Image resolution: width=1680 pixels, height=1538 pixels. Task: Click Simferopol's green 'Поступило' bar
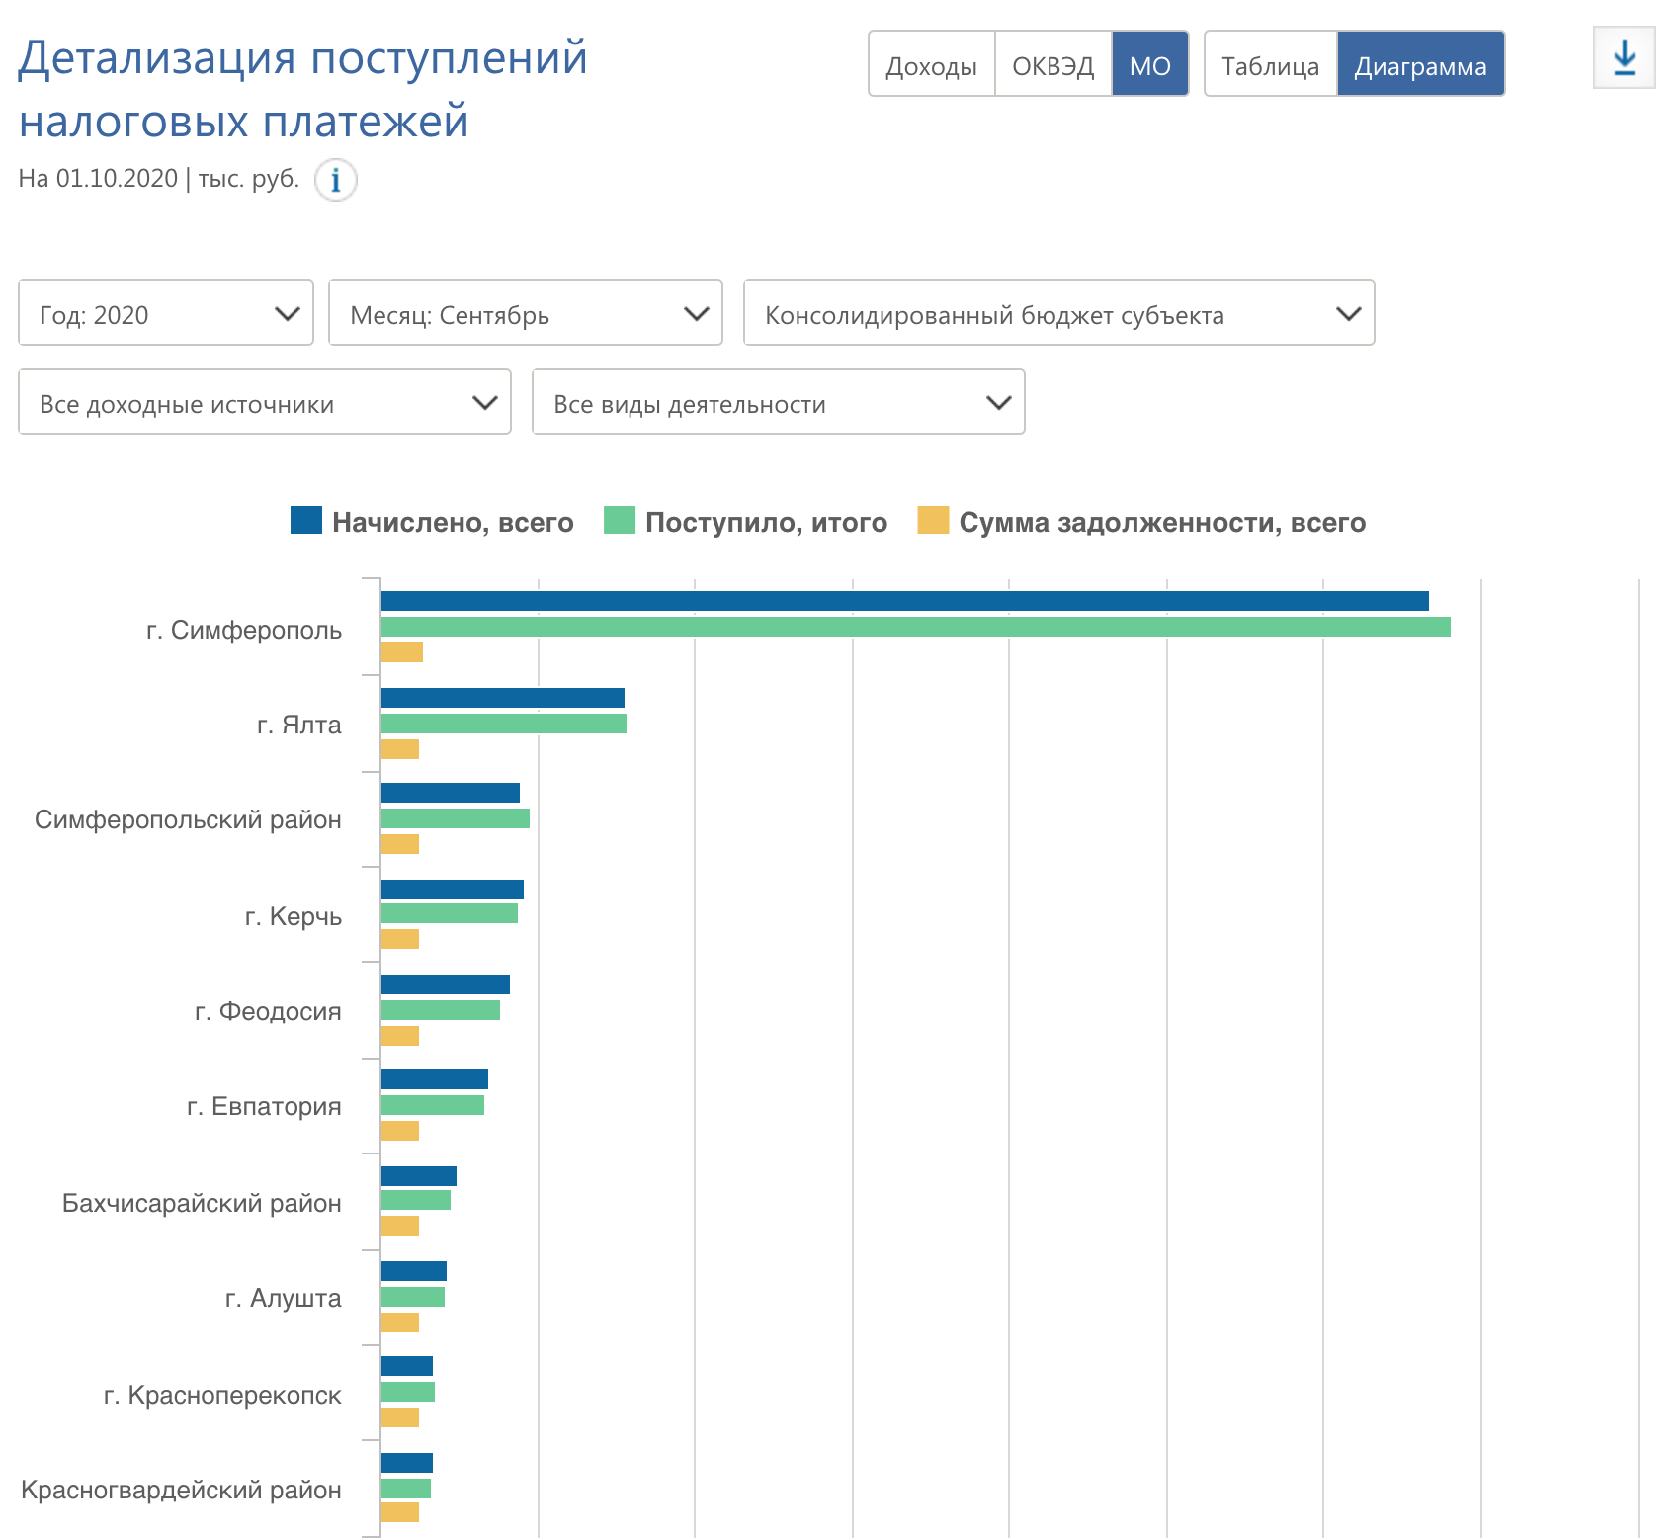coord(915,627)
